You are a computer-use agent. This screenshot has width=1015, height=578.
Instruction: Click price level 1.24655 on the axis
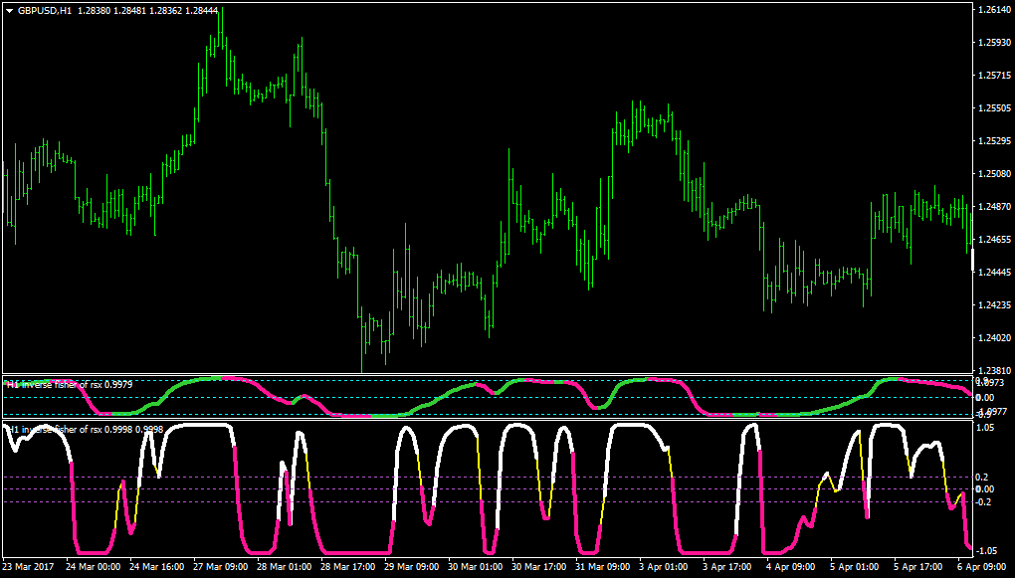[994, 240]
